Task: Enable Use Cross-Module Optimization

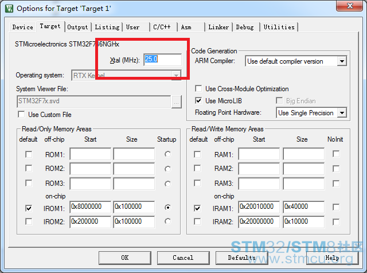Action: 198,88
